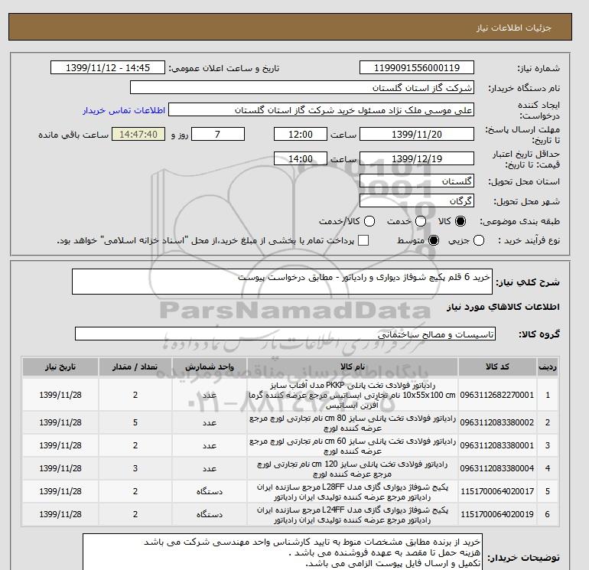Click the ردیف column header

(x=547, y=366)
